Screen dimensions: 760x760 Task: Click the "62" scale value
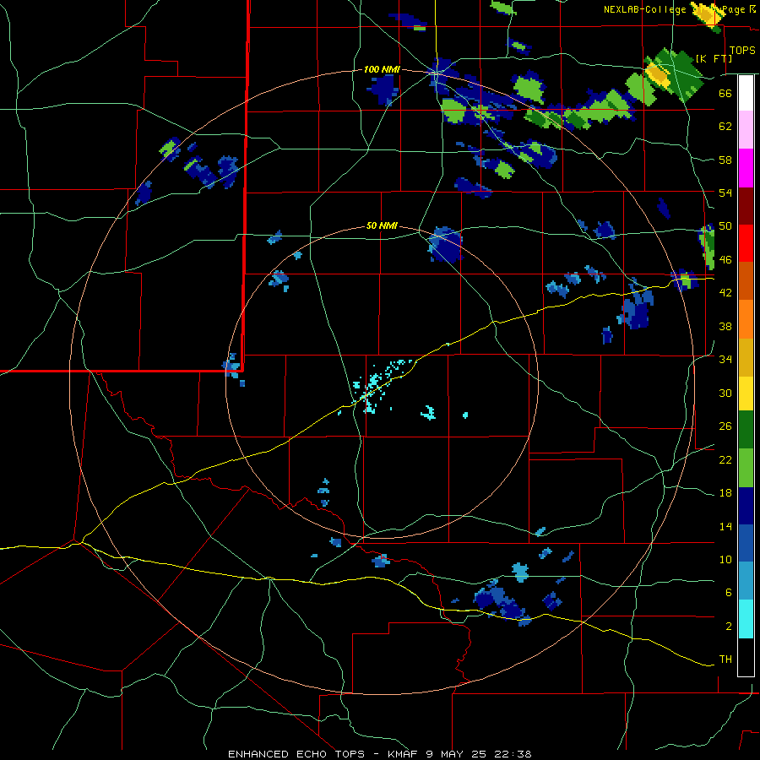(725, 127)
